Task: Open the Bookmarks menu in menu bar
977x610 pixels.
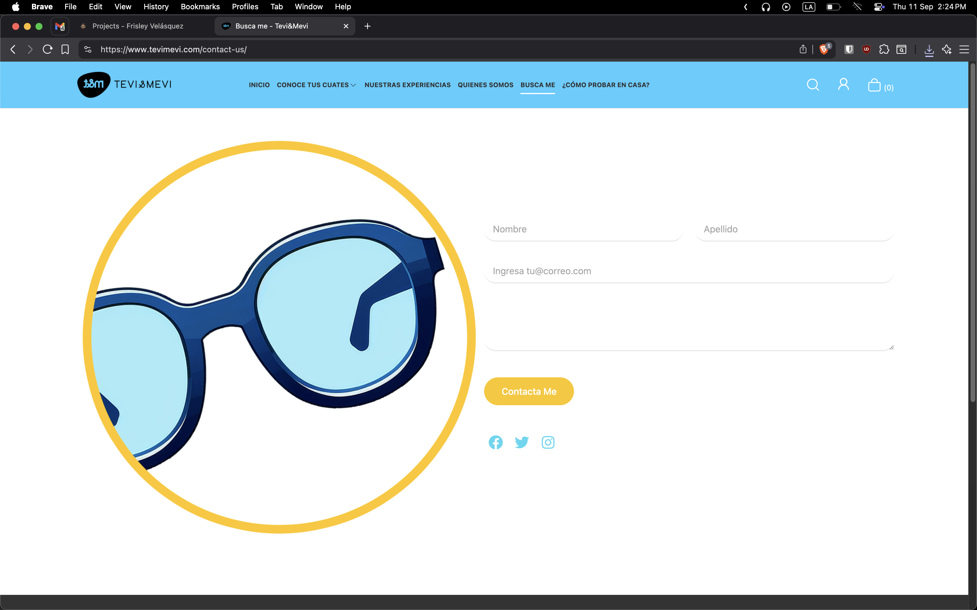Action: coord(200,6)
